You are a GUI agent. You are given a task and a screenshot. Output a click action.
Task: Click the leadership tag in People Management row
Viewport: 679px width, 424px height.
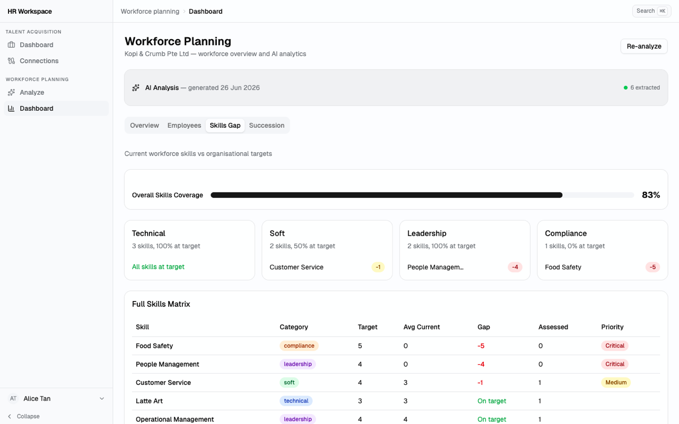tap(298, 364)
